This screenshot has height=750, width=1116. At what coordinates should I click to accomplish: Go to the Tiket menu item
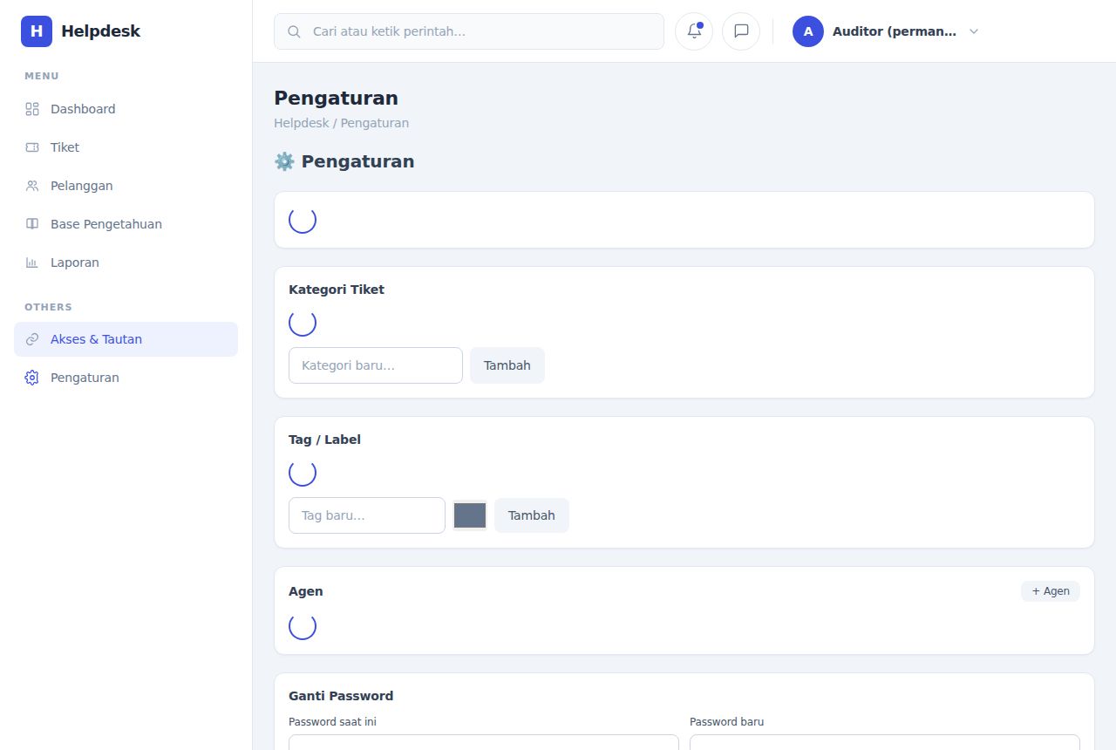tap(126, 147)
